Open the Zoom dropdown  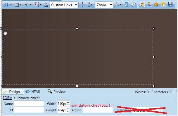point(104,5)
